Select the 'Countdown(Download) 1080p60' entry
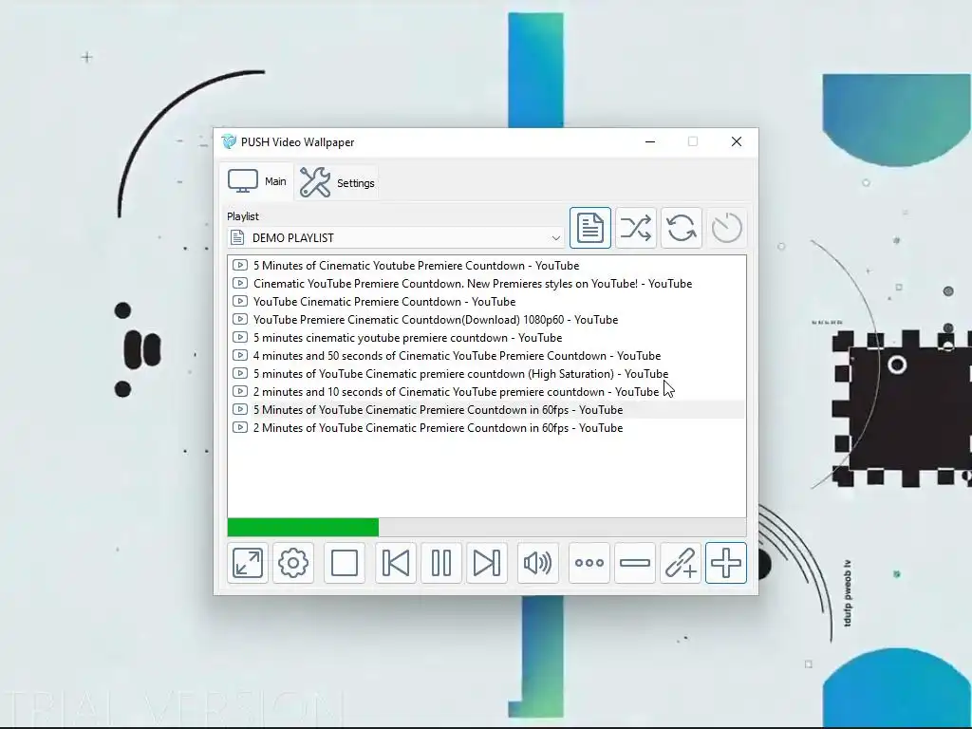This screenshot has height=729, width=972. [x=487, y=319]
